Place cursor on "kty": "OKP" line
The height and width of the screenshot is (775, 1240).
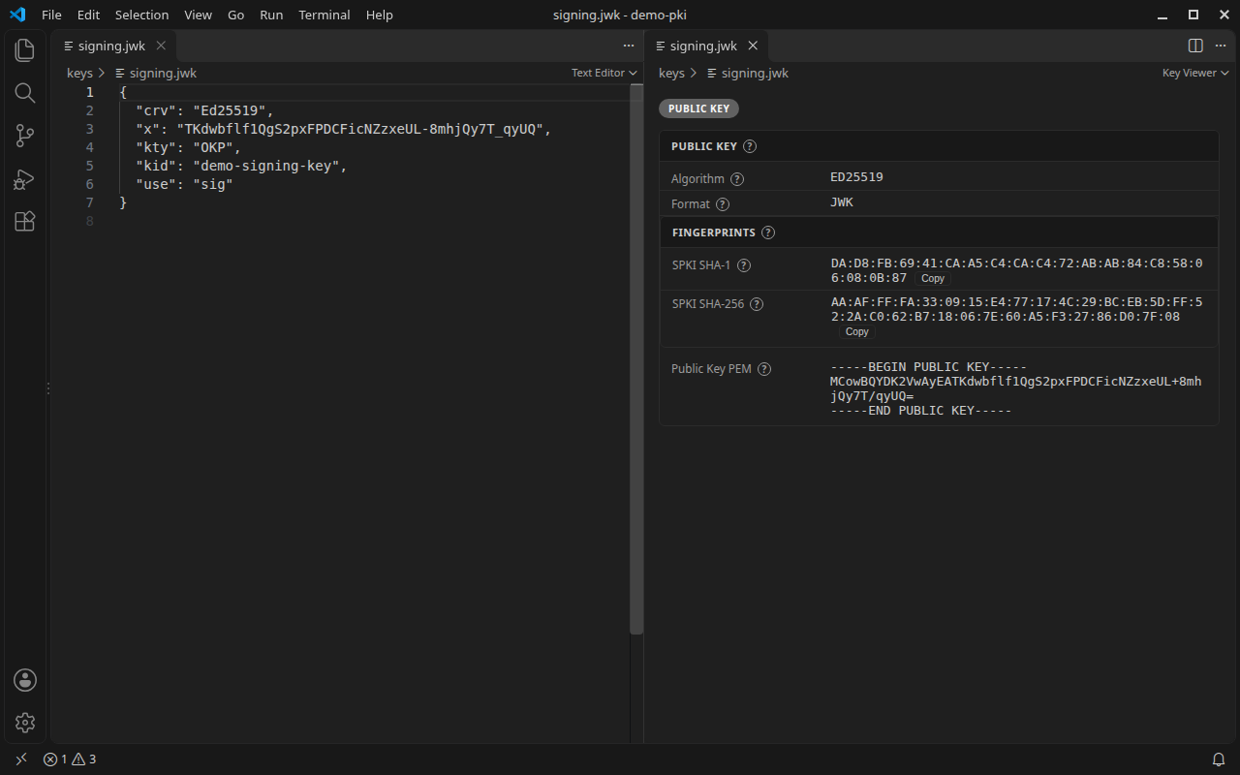pyautogui.click(x=188, y=147)
